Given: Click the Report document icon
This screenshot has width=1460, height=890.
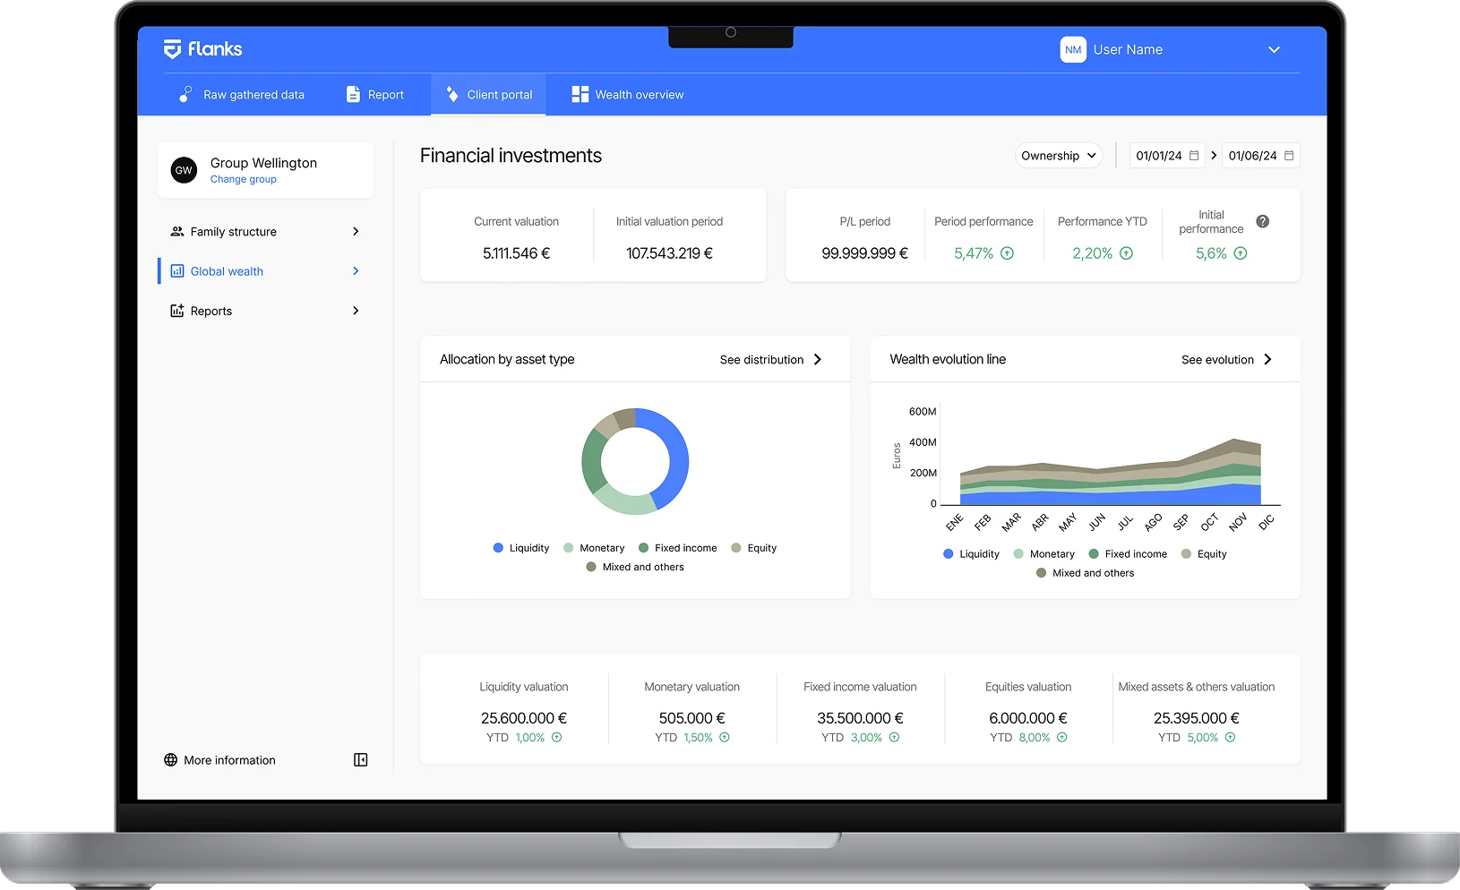Looking at the screenshot, I should (x=352, y=94).
